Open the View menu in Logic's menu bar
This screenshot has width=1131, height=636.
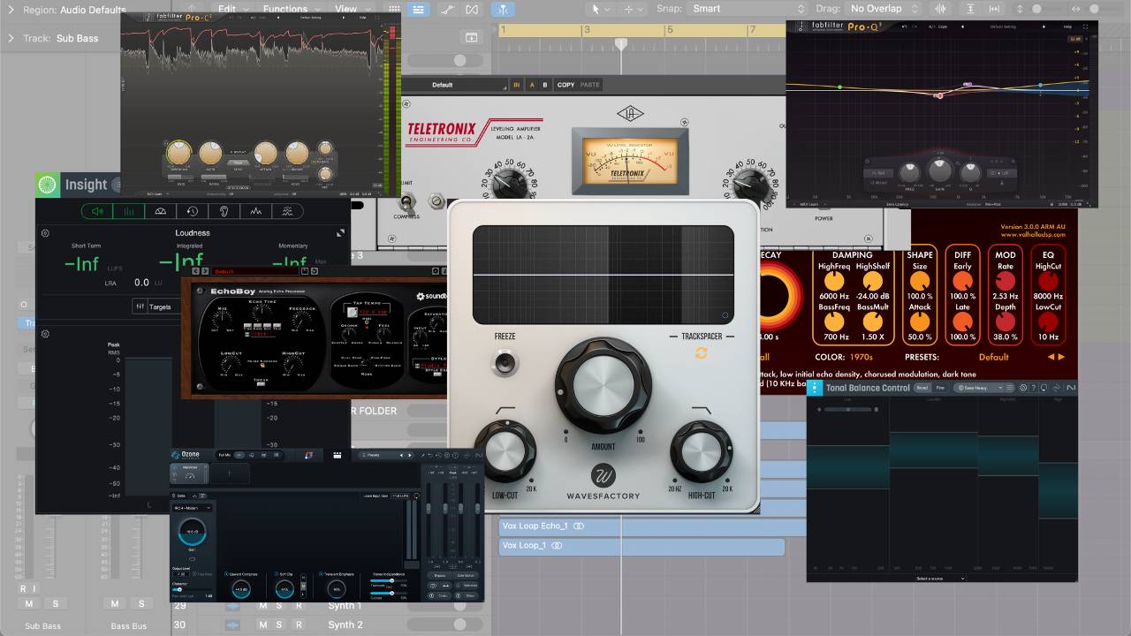[345, 7]
